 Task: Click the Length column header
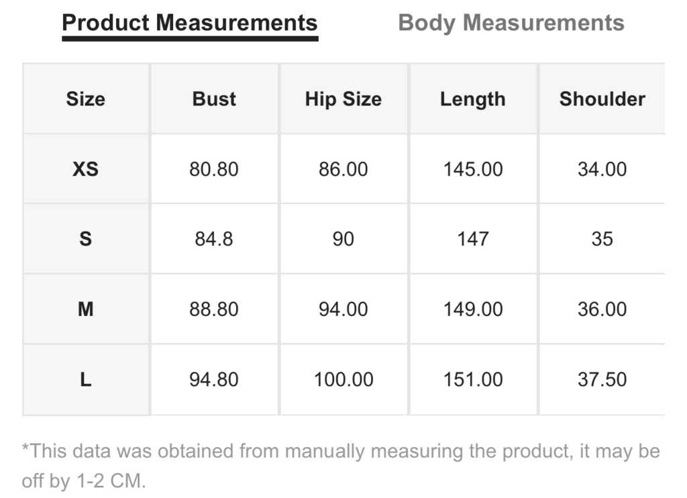click(x=473, y=99)
